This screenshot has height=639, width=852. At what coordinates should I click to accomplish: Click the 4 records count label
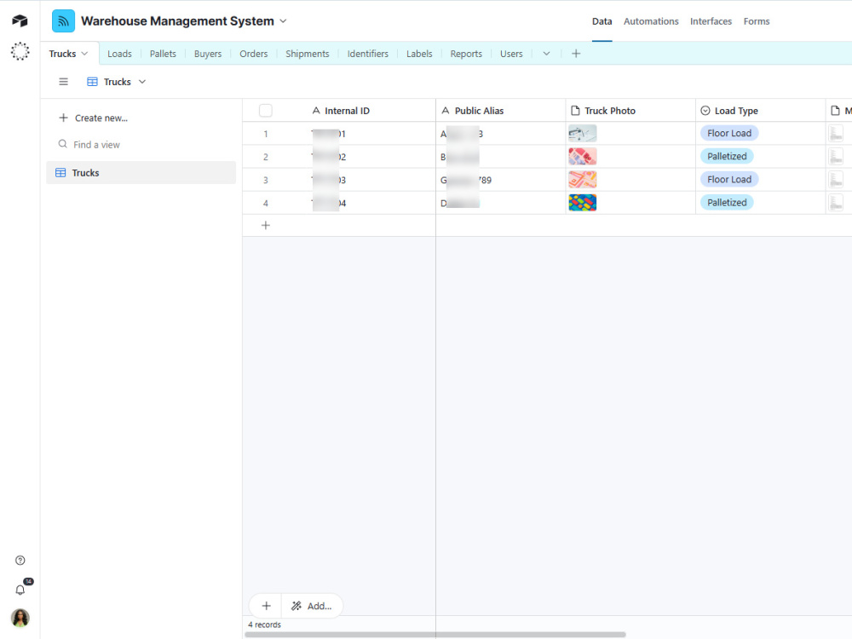[x=265, y=625]
